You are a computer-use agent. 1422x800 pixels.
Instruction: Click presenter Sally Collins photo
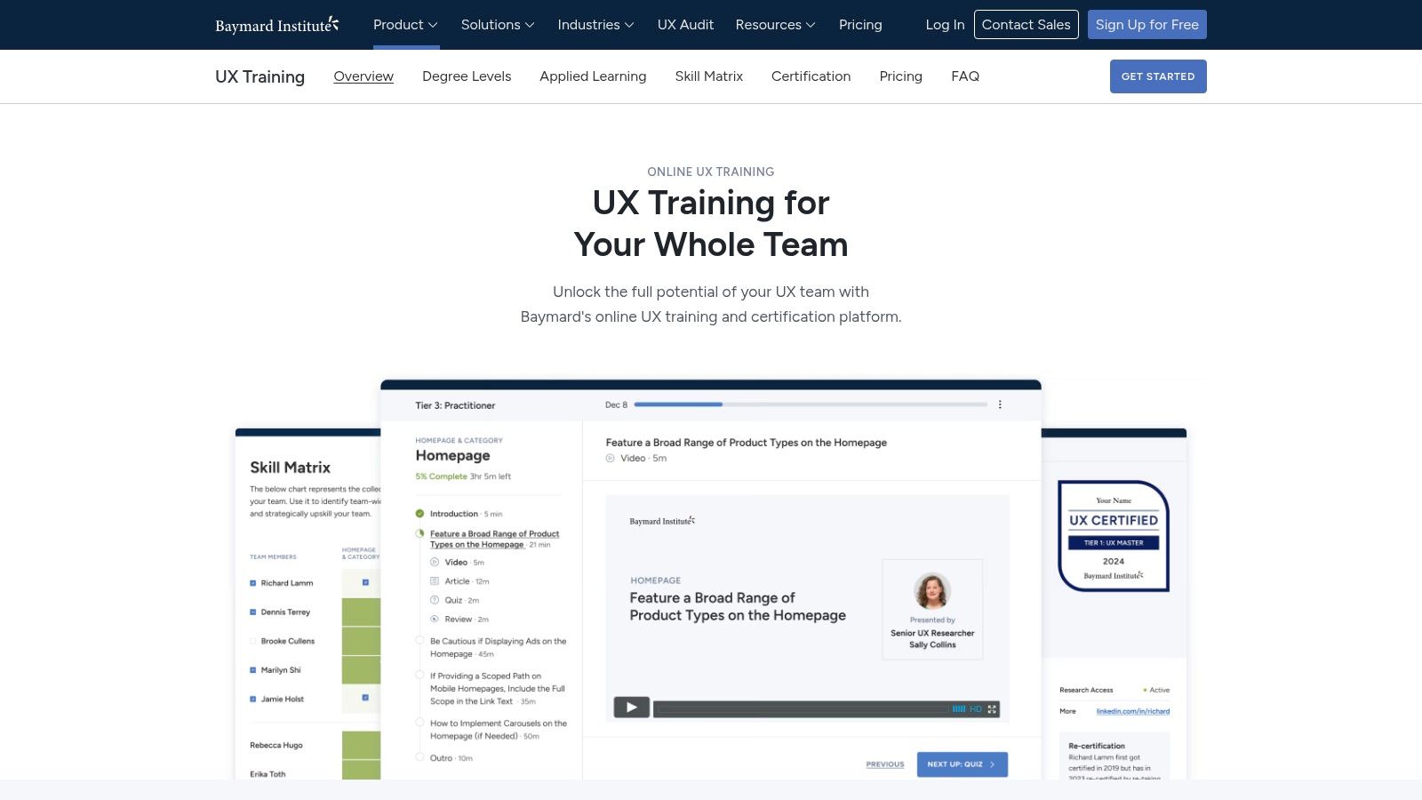(x=932, y=591)
